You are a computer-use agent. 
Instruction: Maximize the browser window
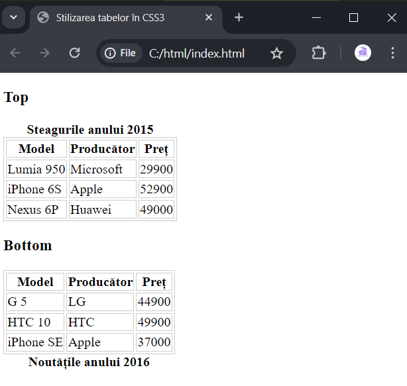pyautogui.click(x=353, y=18)
